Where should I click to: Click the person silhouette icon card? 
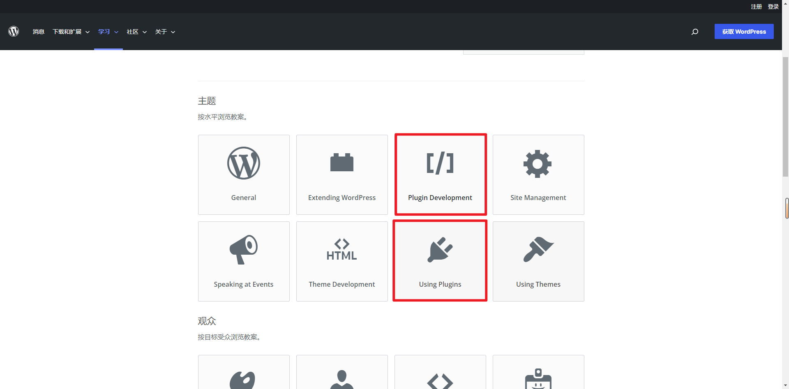342,372
